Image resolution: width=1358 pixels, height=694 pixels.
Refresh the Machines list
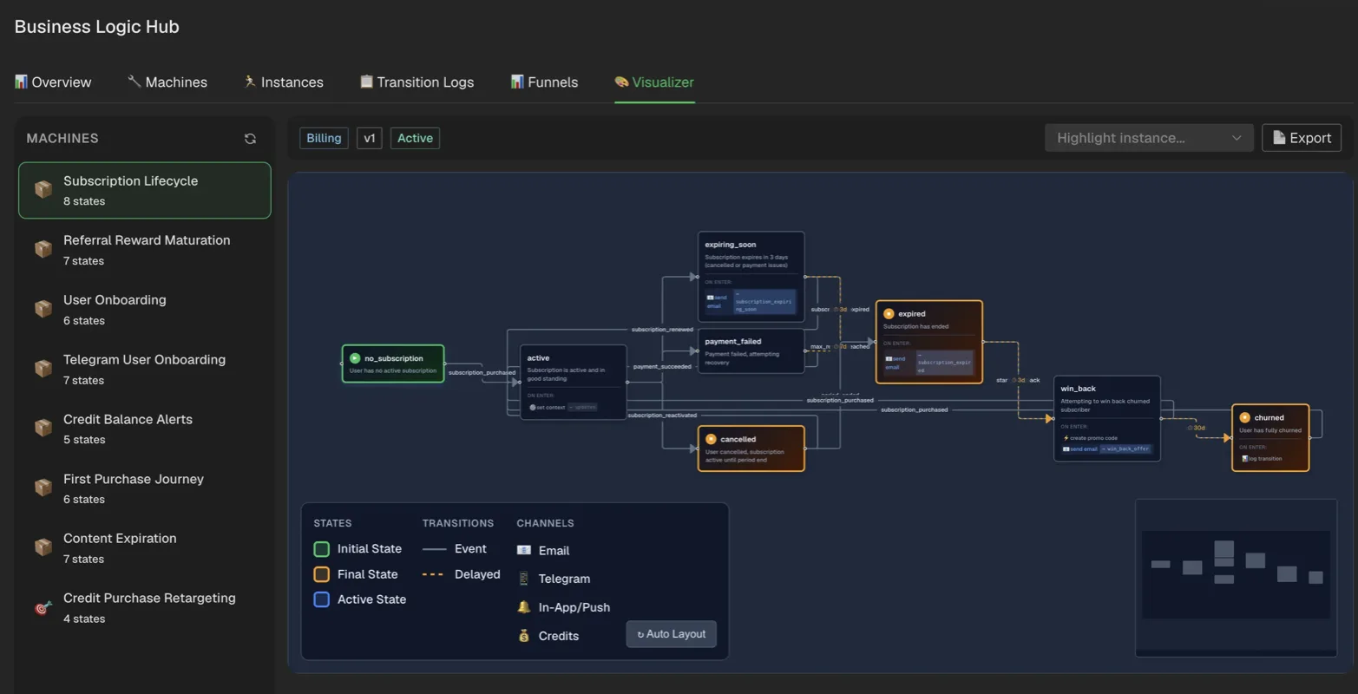pos(250,139)
